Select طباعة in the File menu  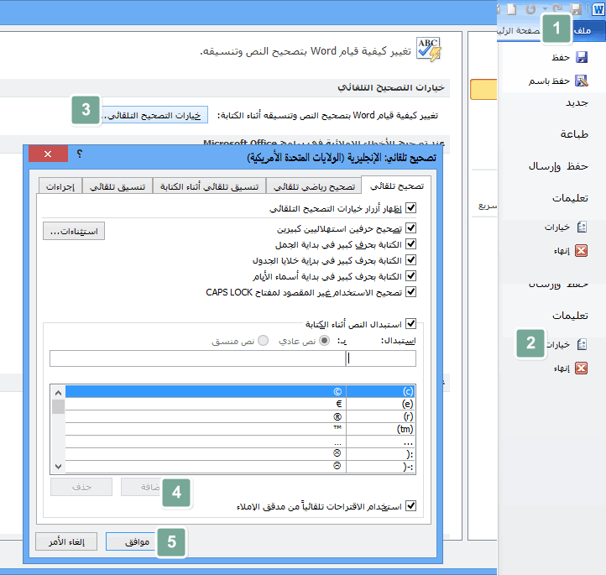pyautogui.click(x=574, y=134)
